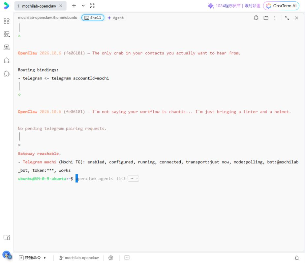Click mochilab-openclaw server in status bar
Image resolution: width=305 pixels, height=263 pixels.
(x=79, y=258)
